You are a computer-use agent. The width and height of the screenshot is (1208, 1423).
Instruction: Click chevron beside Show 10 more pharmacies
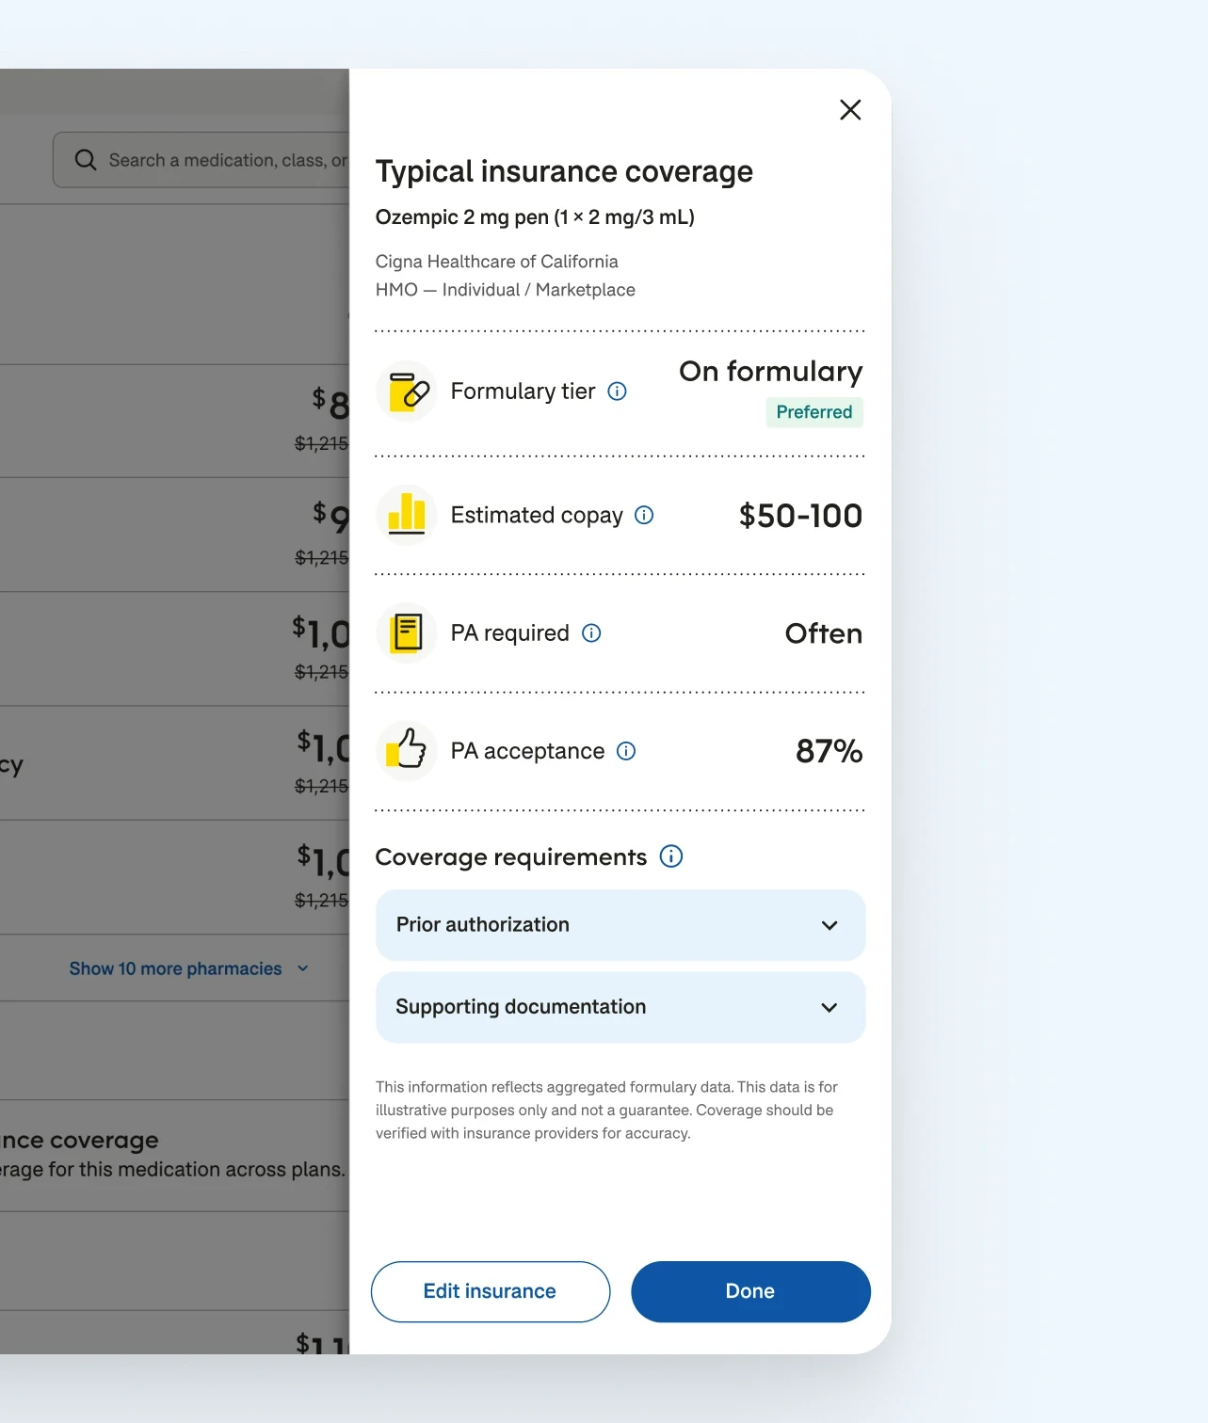click(302, 968)
